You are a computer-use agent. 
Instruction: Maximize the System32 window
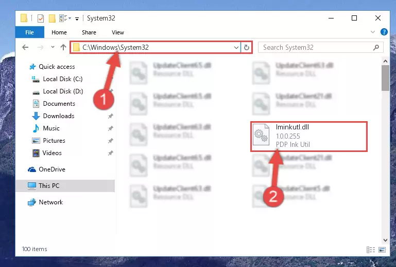coord(354,18)
